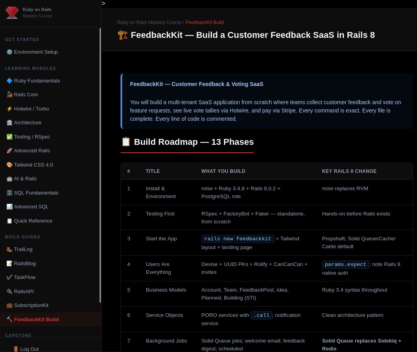Click the 'Business Models' table cell

click(x=167, y=294)
